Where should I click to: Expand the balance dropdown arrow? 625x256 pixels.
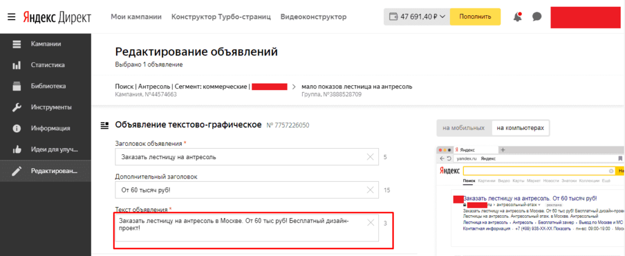point(444,17)
